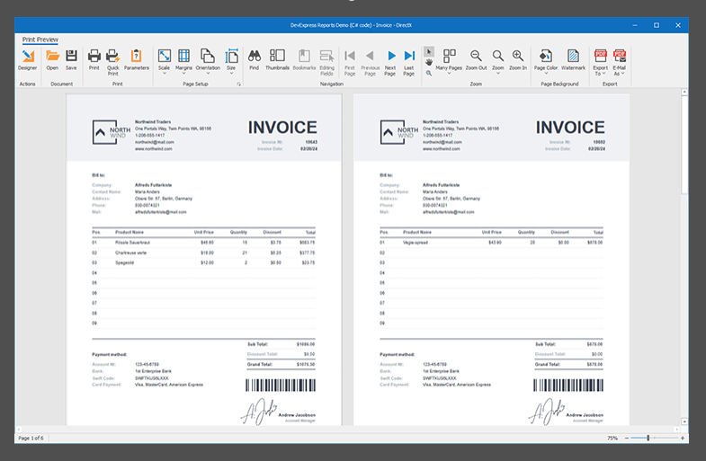Image resolution: width=706 pixels, height=461 pixels.
Task: Activate the Hand tool
Action: [x=429, y=62]
